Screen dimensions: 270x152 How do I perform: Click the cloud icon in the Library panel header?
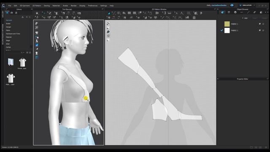click(x=11, y=13)
